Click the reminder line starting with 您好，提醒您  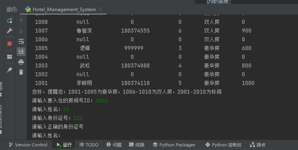point(127,92)
